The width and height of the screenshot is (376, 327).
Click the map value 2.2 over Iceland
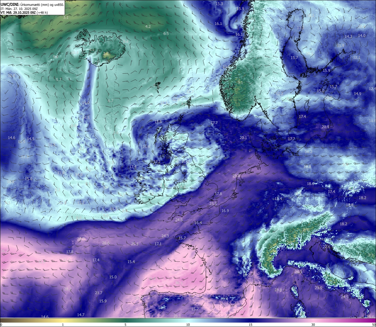[x=106, y=54]
